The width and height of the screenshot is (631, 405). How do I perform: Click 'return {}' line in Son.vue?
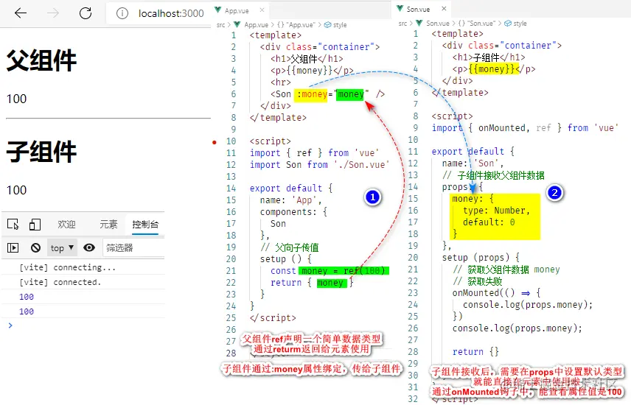click(475, 351)
